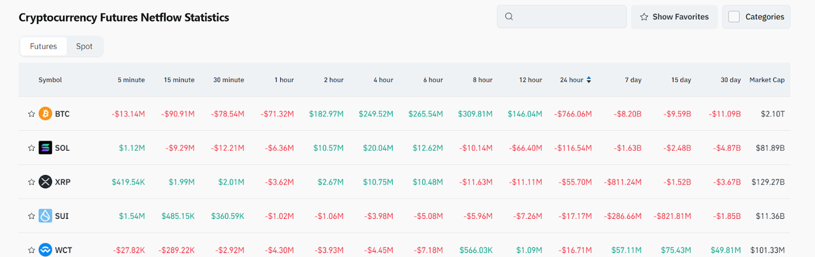This screenshot has height=257, width=815.
Task: Favorite BTC with its star icon
Action: coord(31,114)
